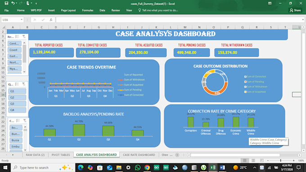Clear filter on Quarter slicer
Viewport: 306px width, 172px height.
coord(23,84)
